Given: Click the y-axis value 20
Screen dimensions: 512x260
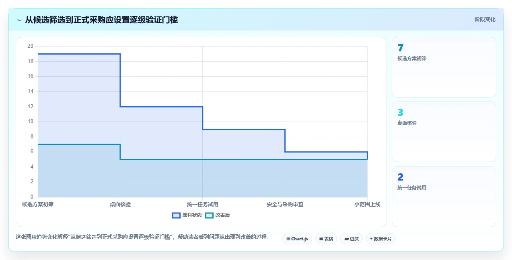Looking at the screenshot, I should [x=30, y=46].
